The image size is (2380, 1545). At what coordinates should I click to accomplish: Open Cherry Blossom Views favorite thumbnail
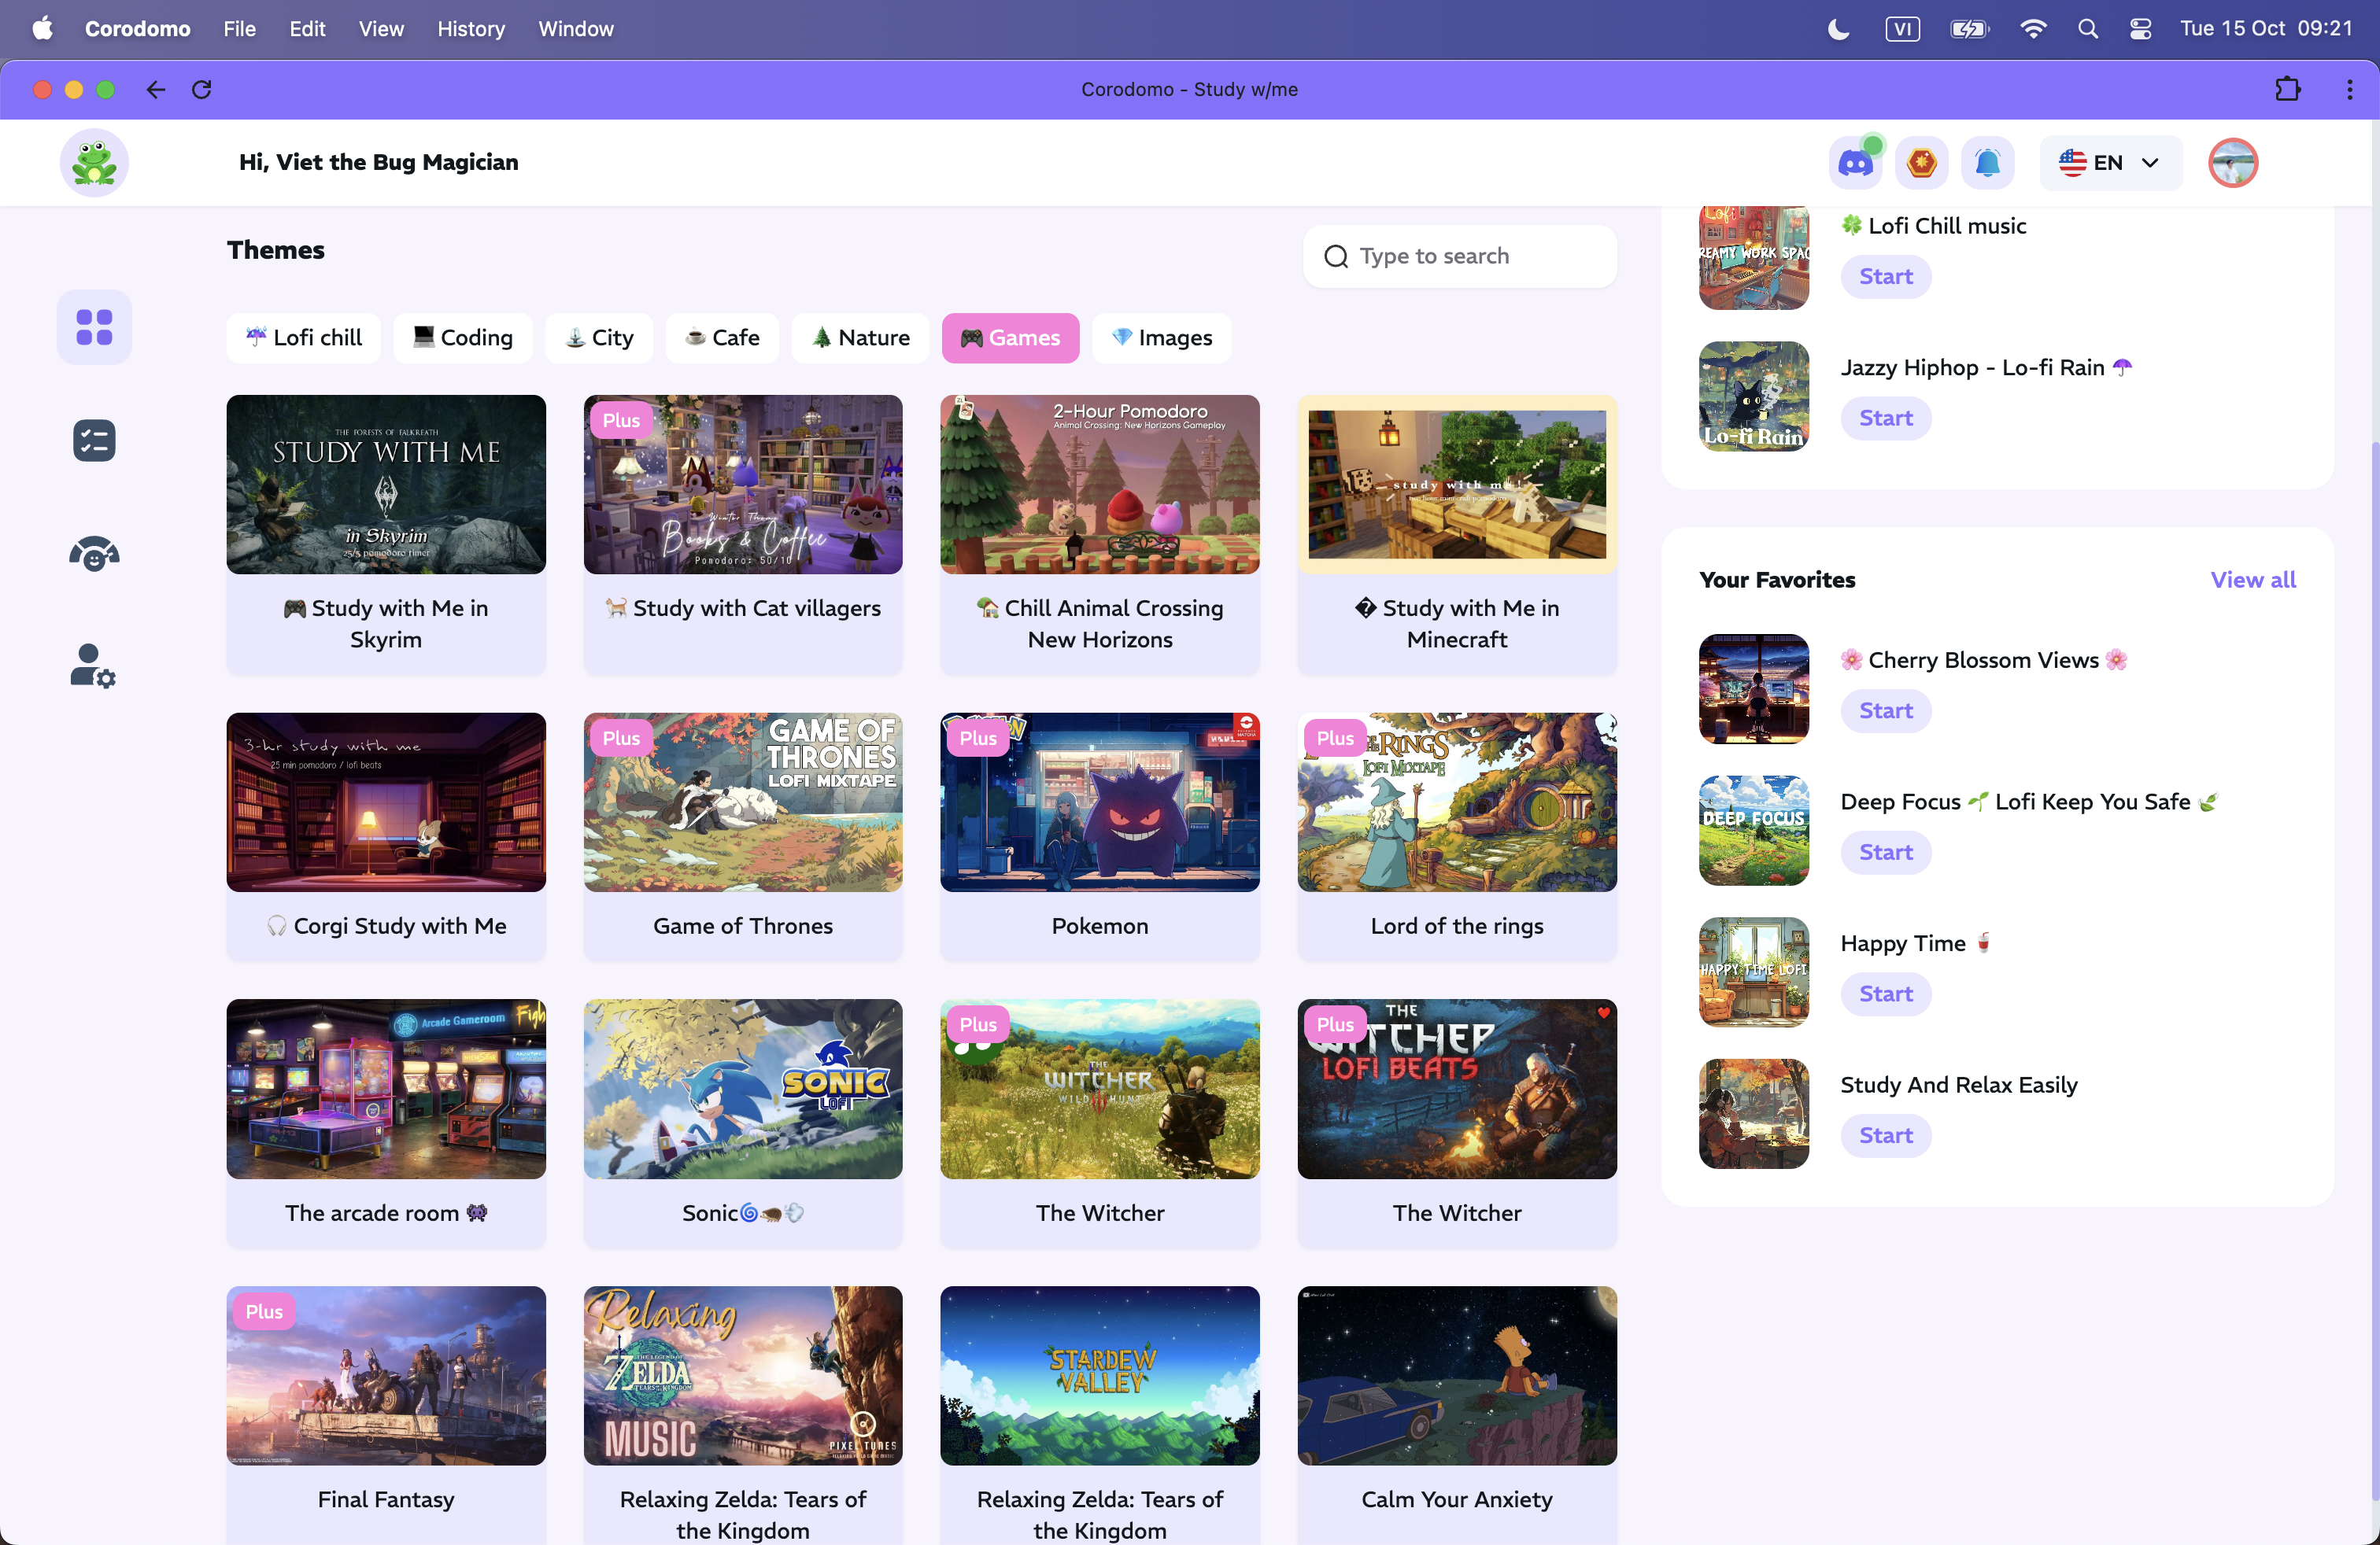1754,688
